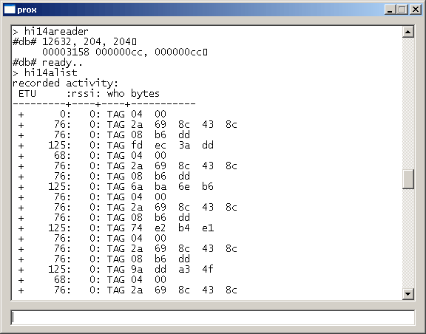Click the row with bytes 74 e2 b4 e1
Screen dimensions: 426x334
click(x=115, y=228)
